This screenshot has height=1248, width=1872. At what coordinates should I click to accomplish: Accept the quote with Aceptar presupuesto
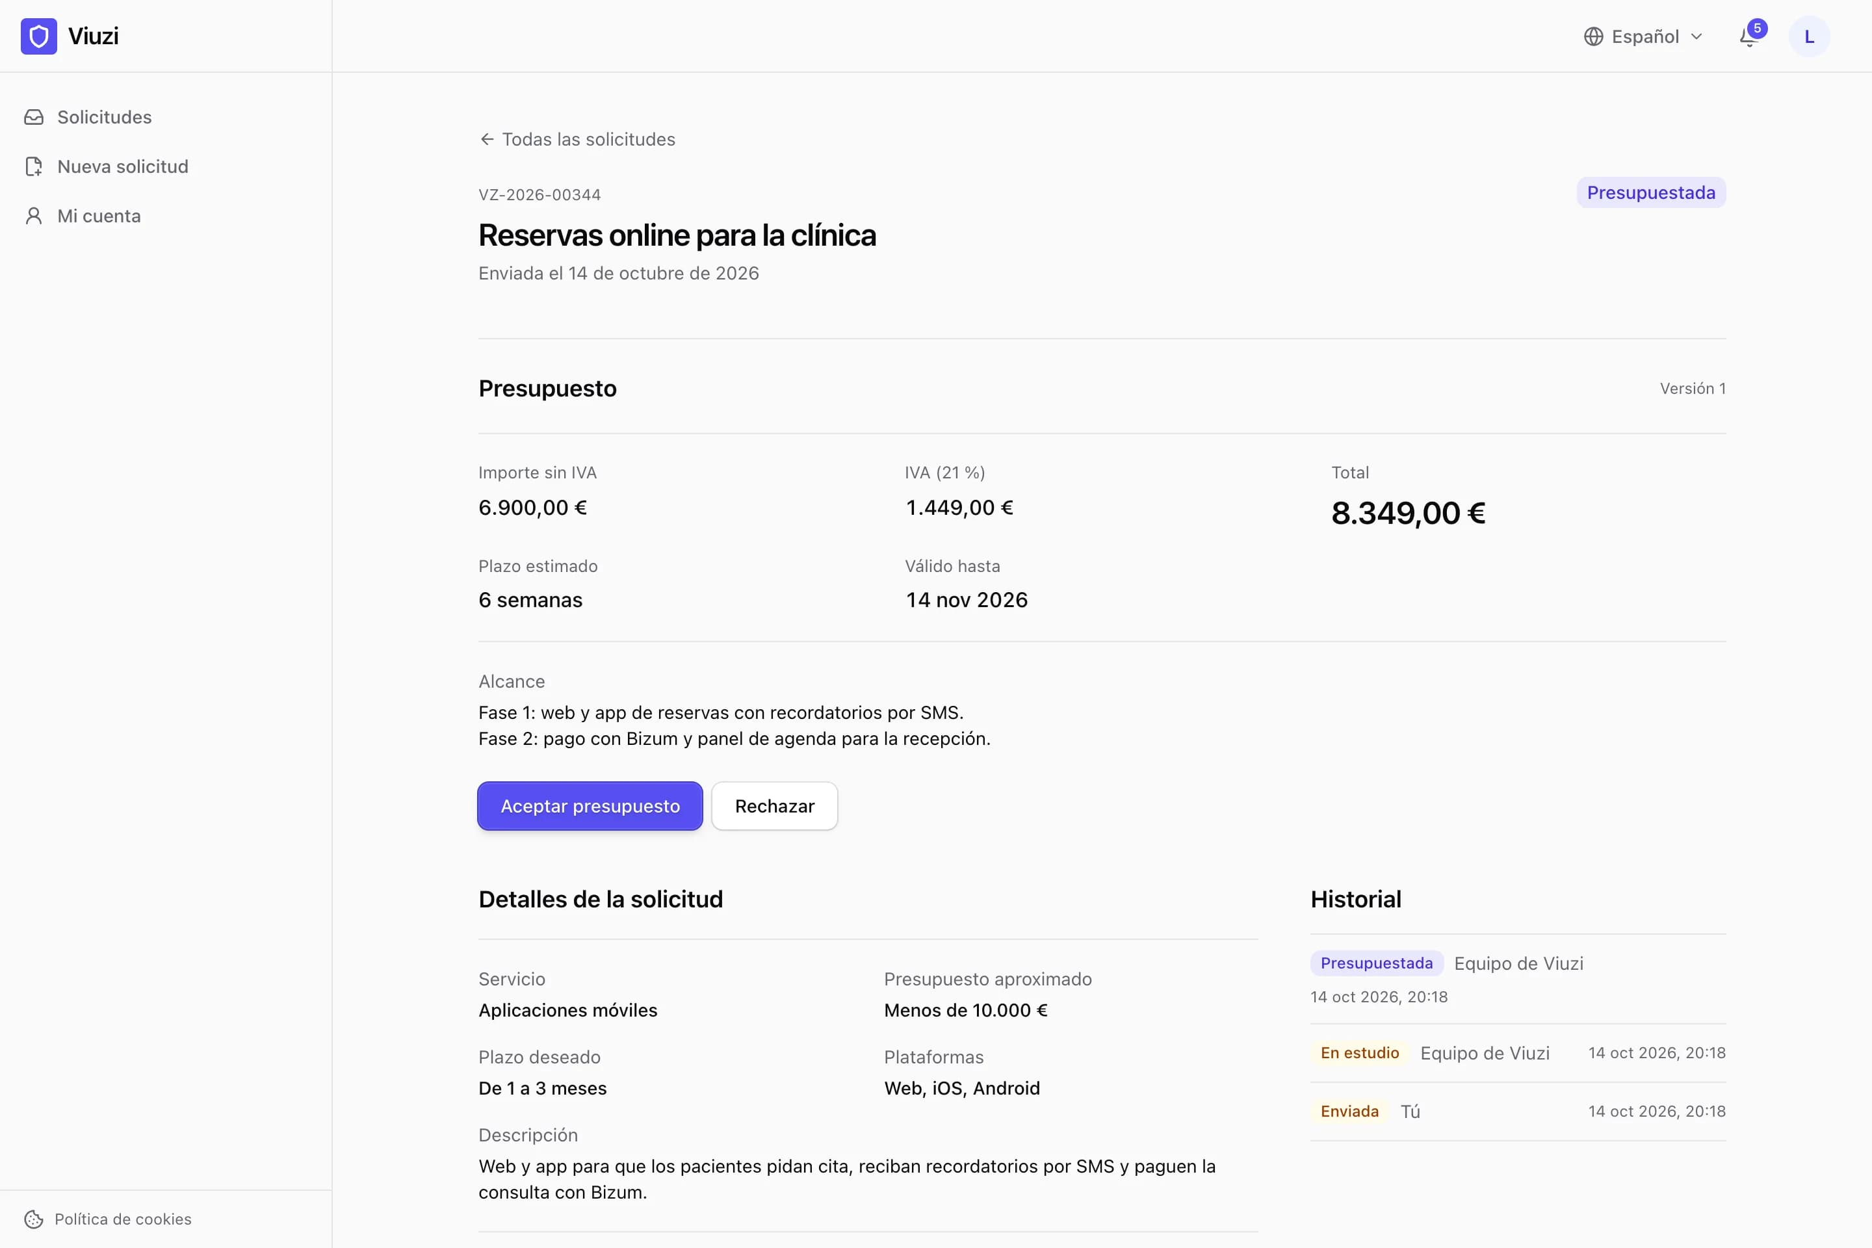tap(590, 805)
